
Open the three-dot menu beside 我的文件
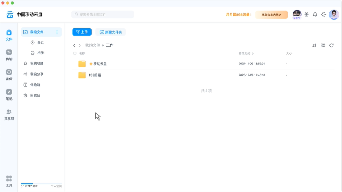(57, 32)
